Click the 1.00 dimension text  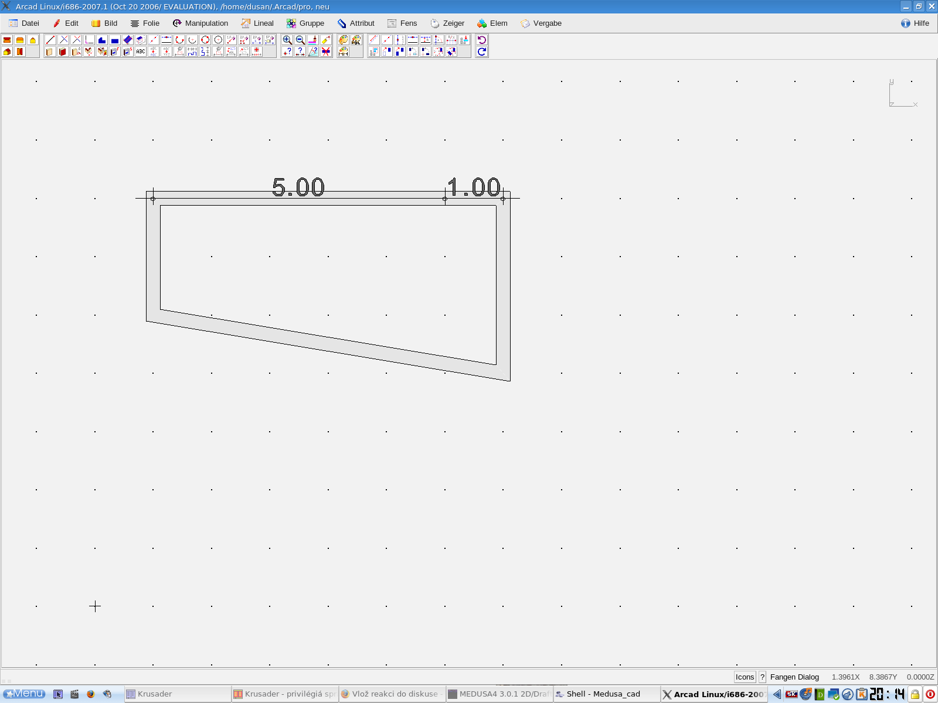coord(474,187)
